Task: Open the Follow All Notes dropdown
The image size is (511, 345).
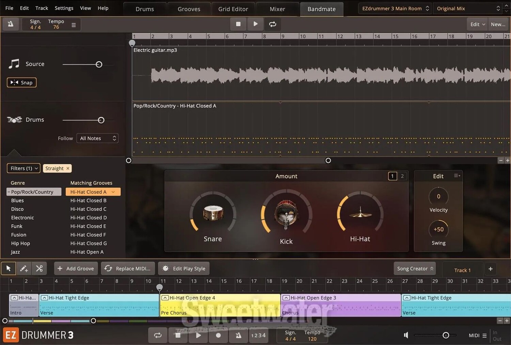Action: click(97, 138)
